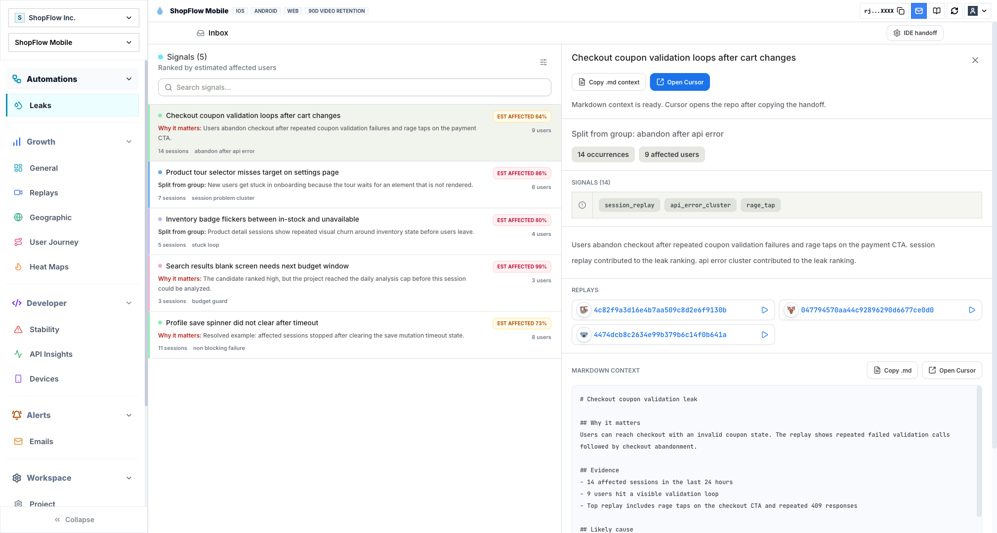Click the ShopFlow Mobile droplet logo
Screen dimensions: 997x533
pyautogui.click(x=160, y=11)
